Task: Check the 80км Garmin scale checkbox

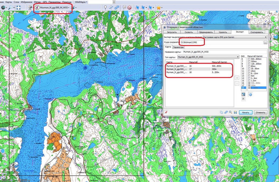Action: coord(249,66)
